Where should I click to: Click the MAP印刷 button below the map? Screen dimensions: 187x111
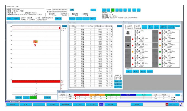point(19,97)
